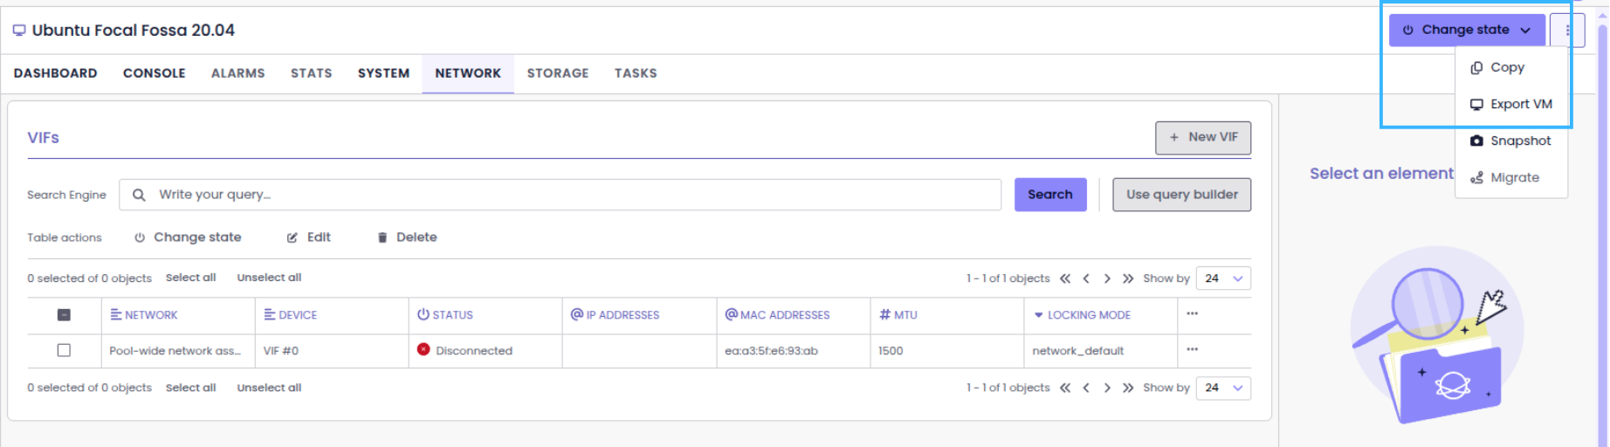Click the Use query builder button
This screenshot has height=447, width=1610.
point(1181,195)
